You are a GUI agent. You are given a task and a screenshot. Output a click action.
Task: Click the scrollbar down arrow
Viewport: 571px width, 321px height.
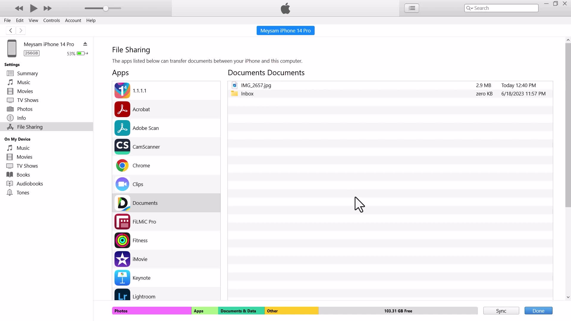[x=568, y=297]
